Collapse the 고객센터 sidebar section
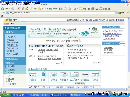This screenshot has height=97, width=130. click(11, 73)
